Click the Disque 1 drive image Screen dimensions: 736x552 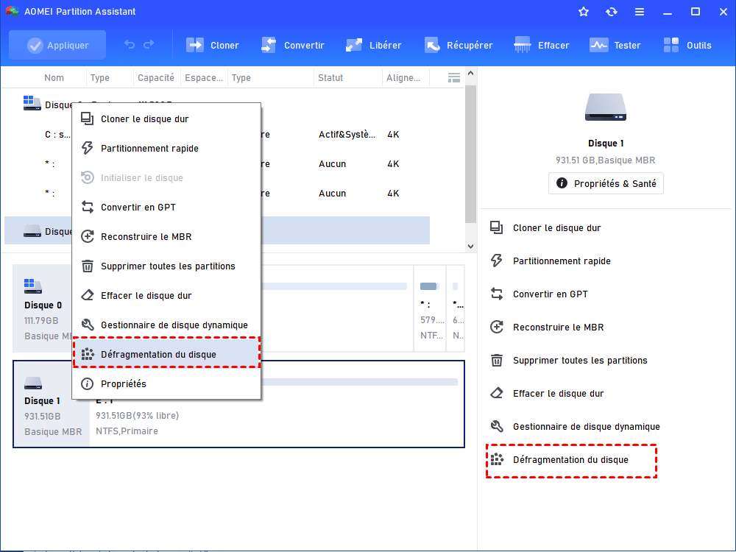(x=606, y=107)
